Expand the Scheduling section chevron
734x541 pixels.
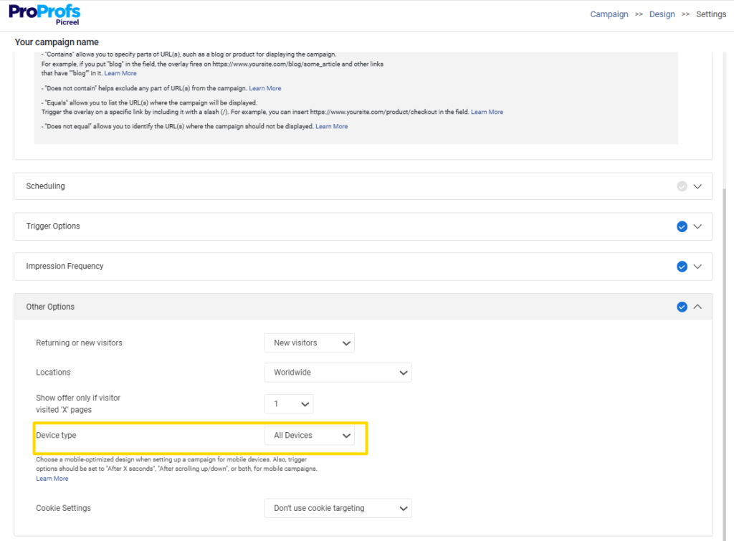tap(697, 186)
